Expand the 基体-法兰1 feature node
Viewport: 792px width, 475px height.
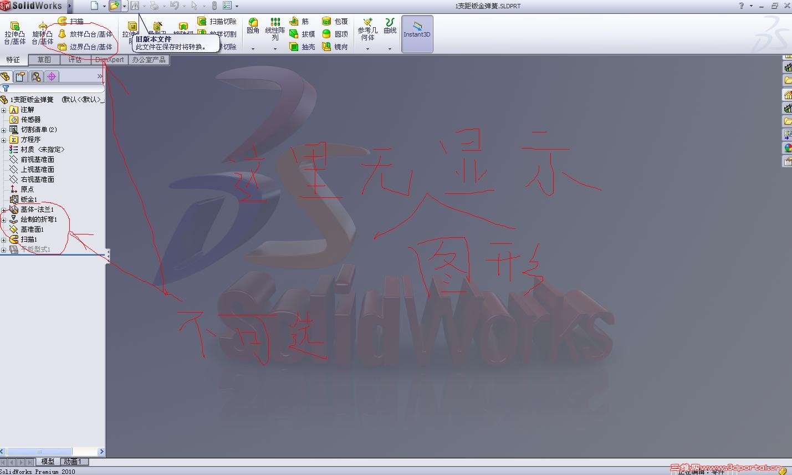point(3,210)
